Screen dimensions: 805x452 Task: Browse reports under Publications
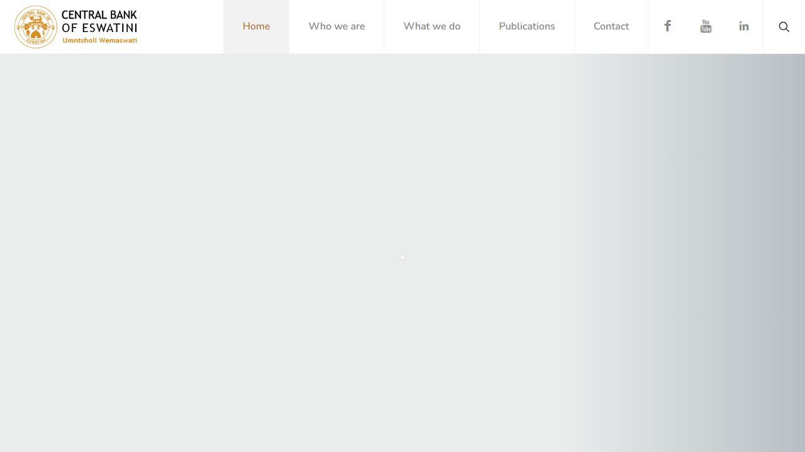click(x=527, y=26)
